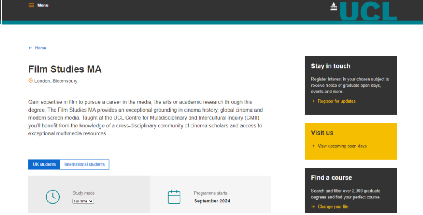Click the arrow beside Register for updates
The height and width of the screenshot is (215, 423).
pyautogui.click(x=313, y=101)
